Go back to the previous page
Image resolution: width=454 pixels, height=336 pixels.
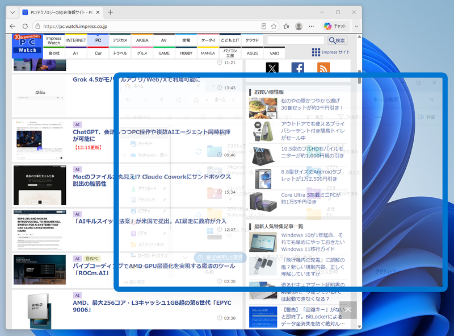pyautogui.click(x=12, y=26)
